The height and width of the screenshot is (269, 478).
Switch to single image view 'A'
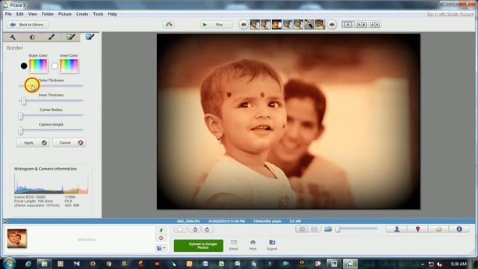pyautogui.click(x=348, y=25)
